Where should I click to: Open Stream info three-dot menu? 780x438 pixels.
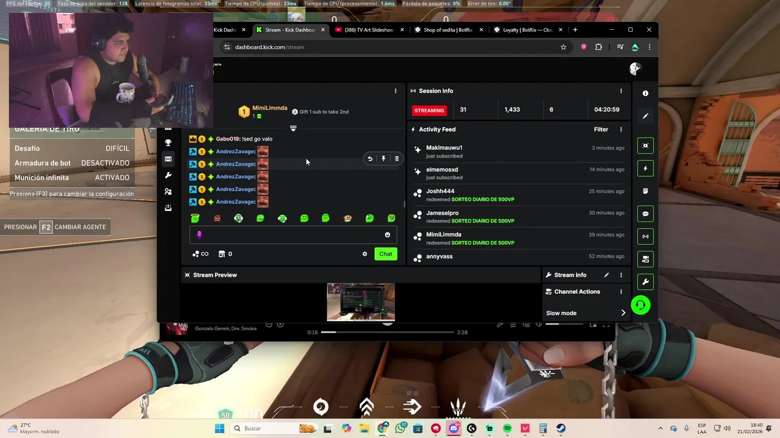[621, 275]
